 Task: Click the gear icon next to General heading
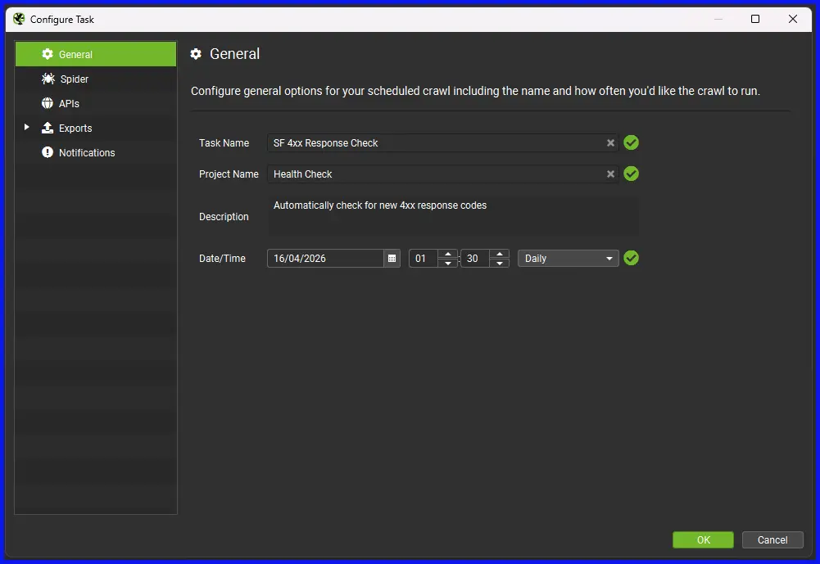tap(196, 54)
